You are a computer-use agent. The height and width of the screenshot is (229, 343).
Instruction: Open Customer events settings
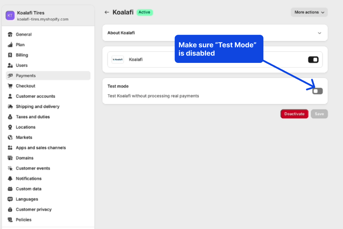(48, 168)
